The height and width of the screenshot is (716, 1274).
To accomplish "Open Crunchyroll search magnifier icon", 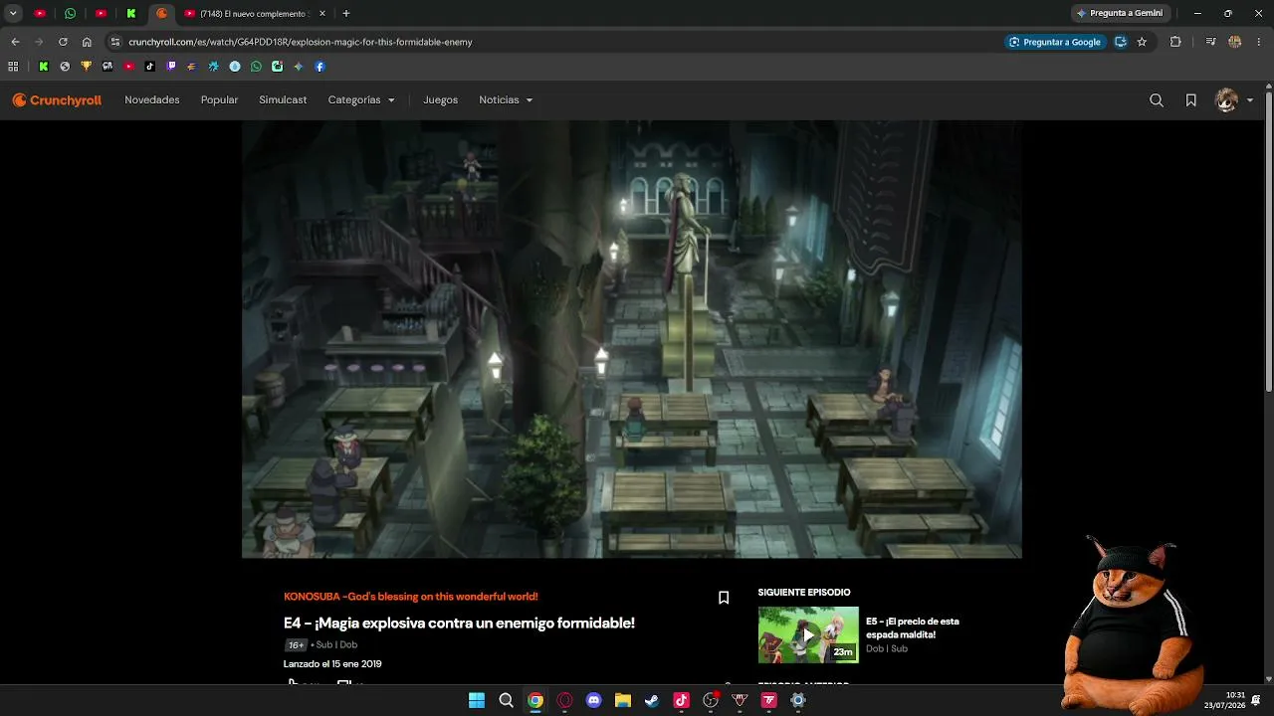I will [x=1157, y=100].
